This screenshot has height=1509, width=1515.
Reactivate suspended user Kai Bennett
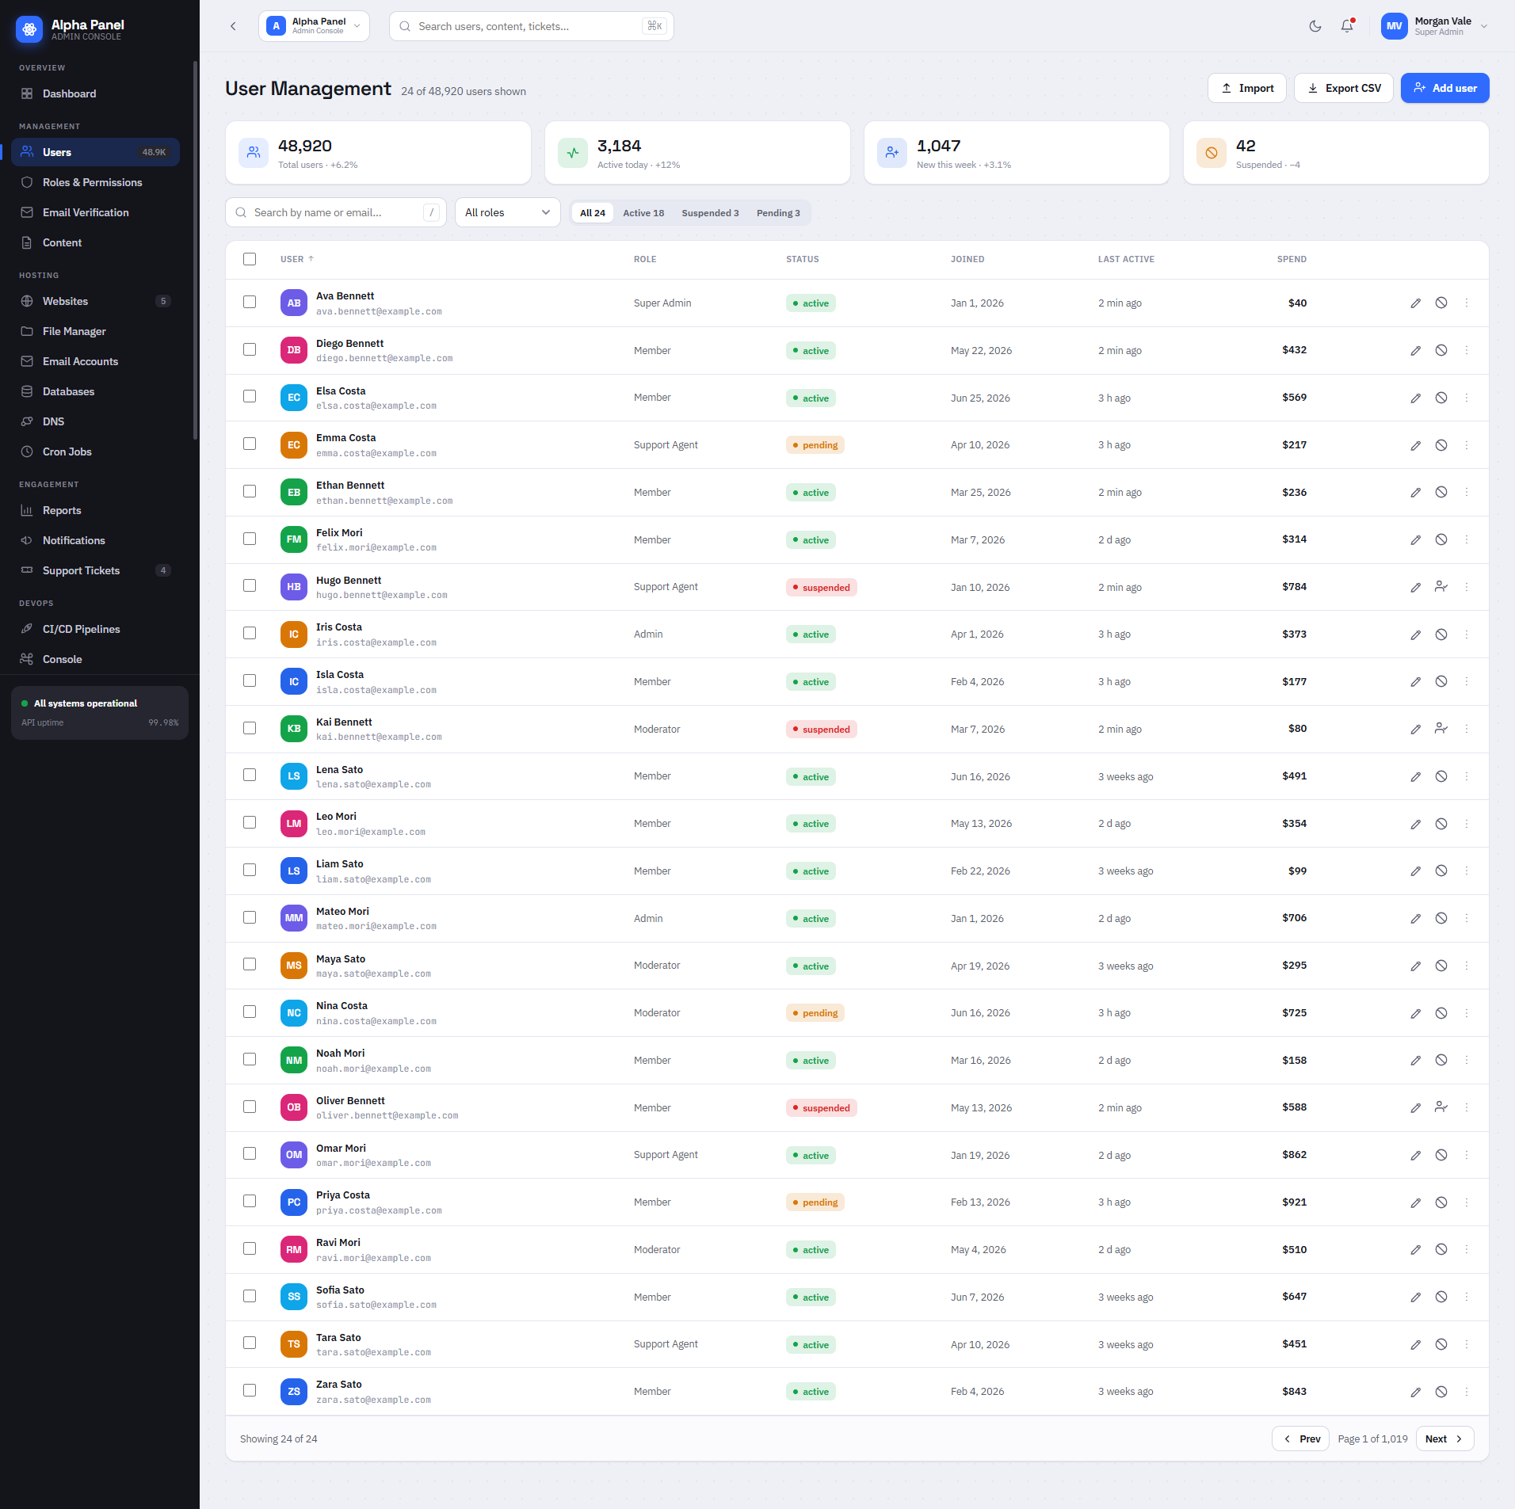[x=1441, y=729]
